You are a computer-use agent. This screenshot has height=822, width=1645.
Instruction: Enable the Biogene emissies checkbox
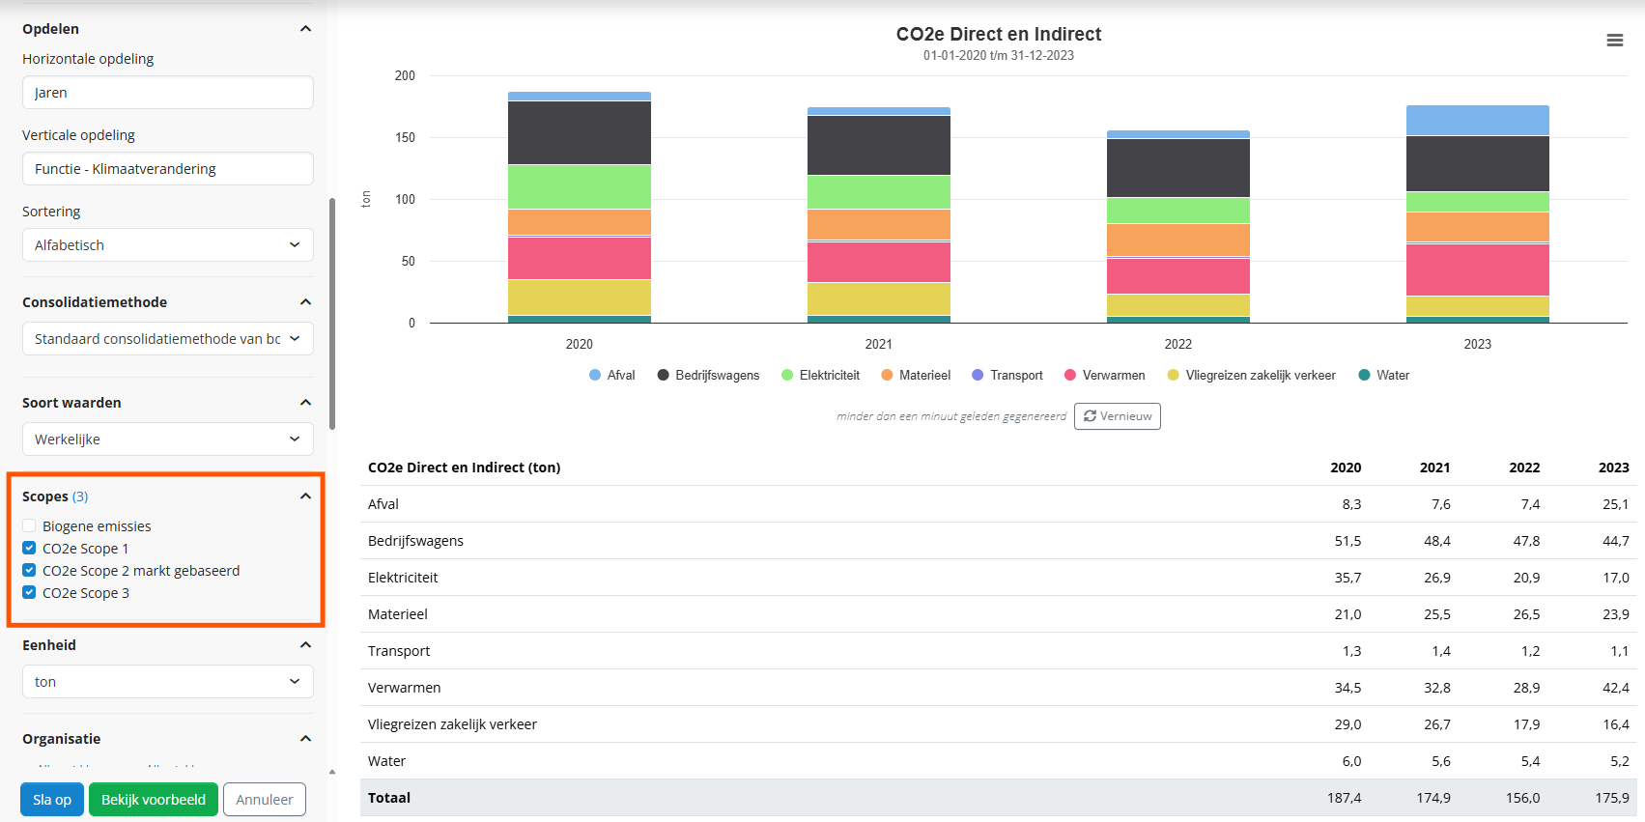pyautogui.click(x=29, y=526)
